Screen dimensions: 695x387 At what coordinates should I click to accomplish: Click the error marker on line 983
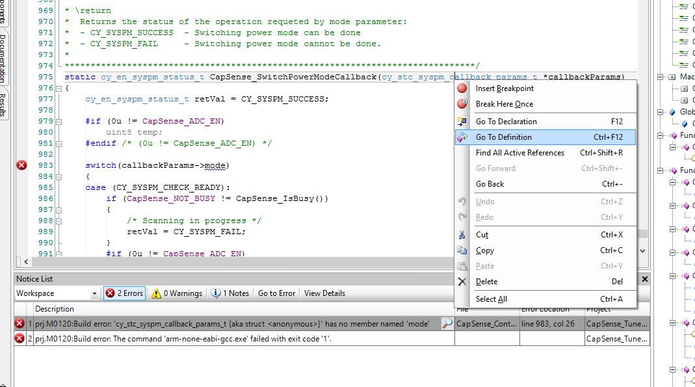pos(21,165)
